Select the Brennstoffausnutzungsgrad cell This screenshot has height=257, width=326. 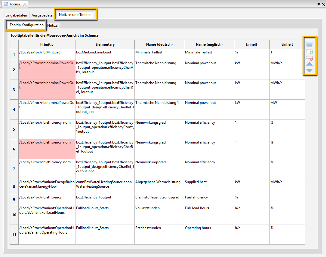(159, 199)
